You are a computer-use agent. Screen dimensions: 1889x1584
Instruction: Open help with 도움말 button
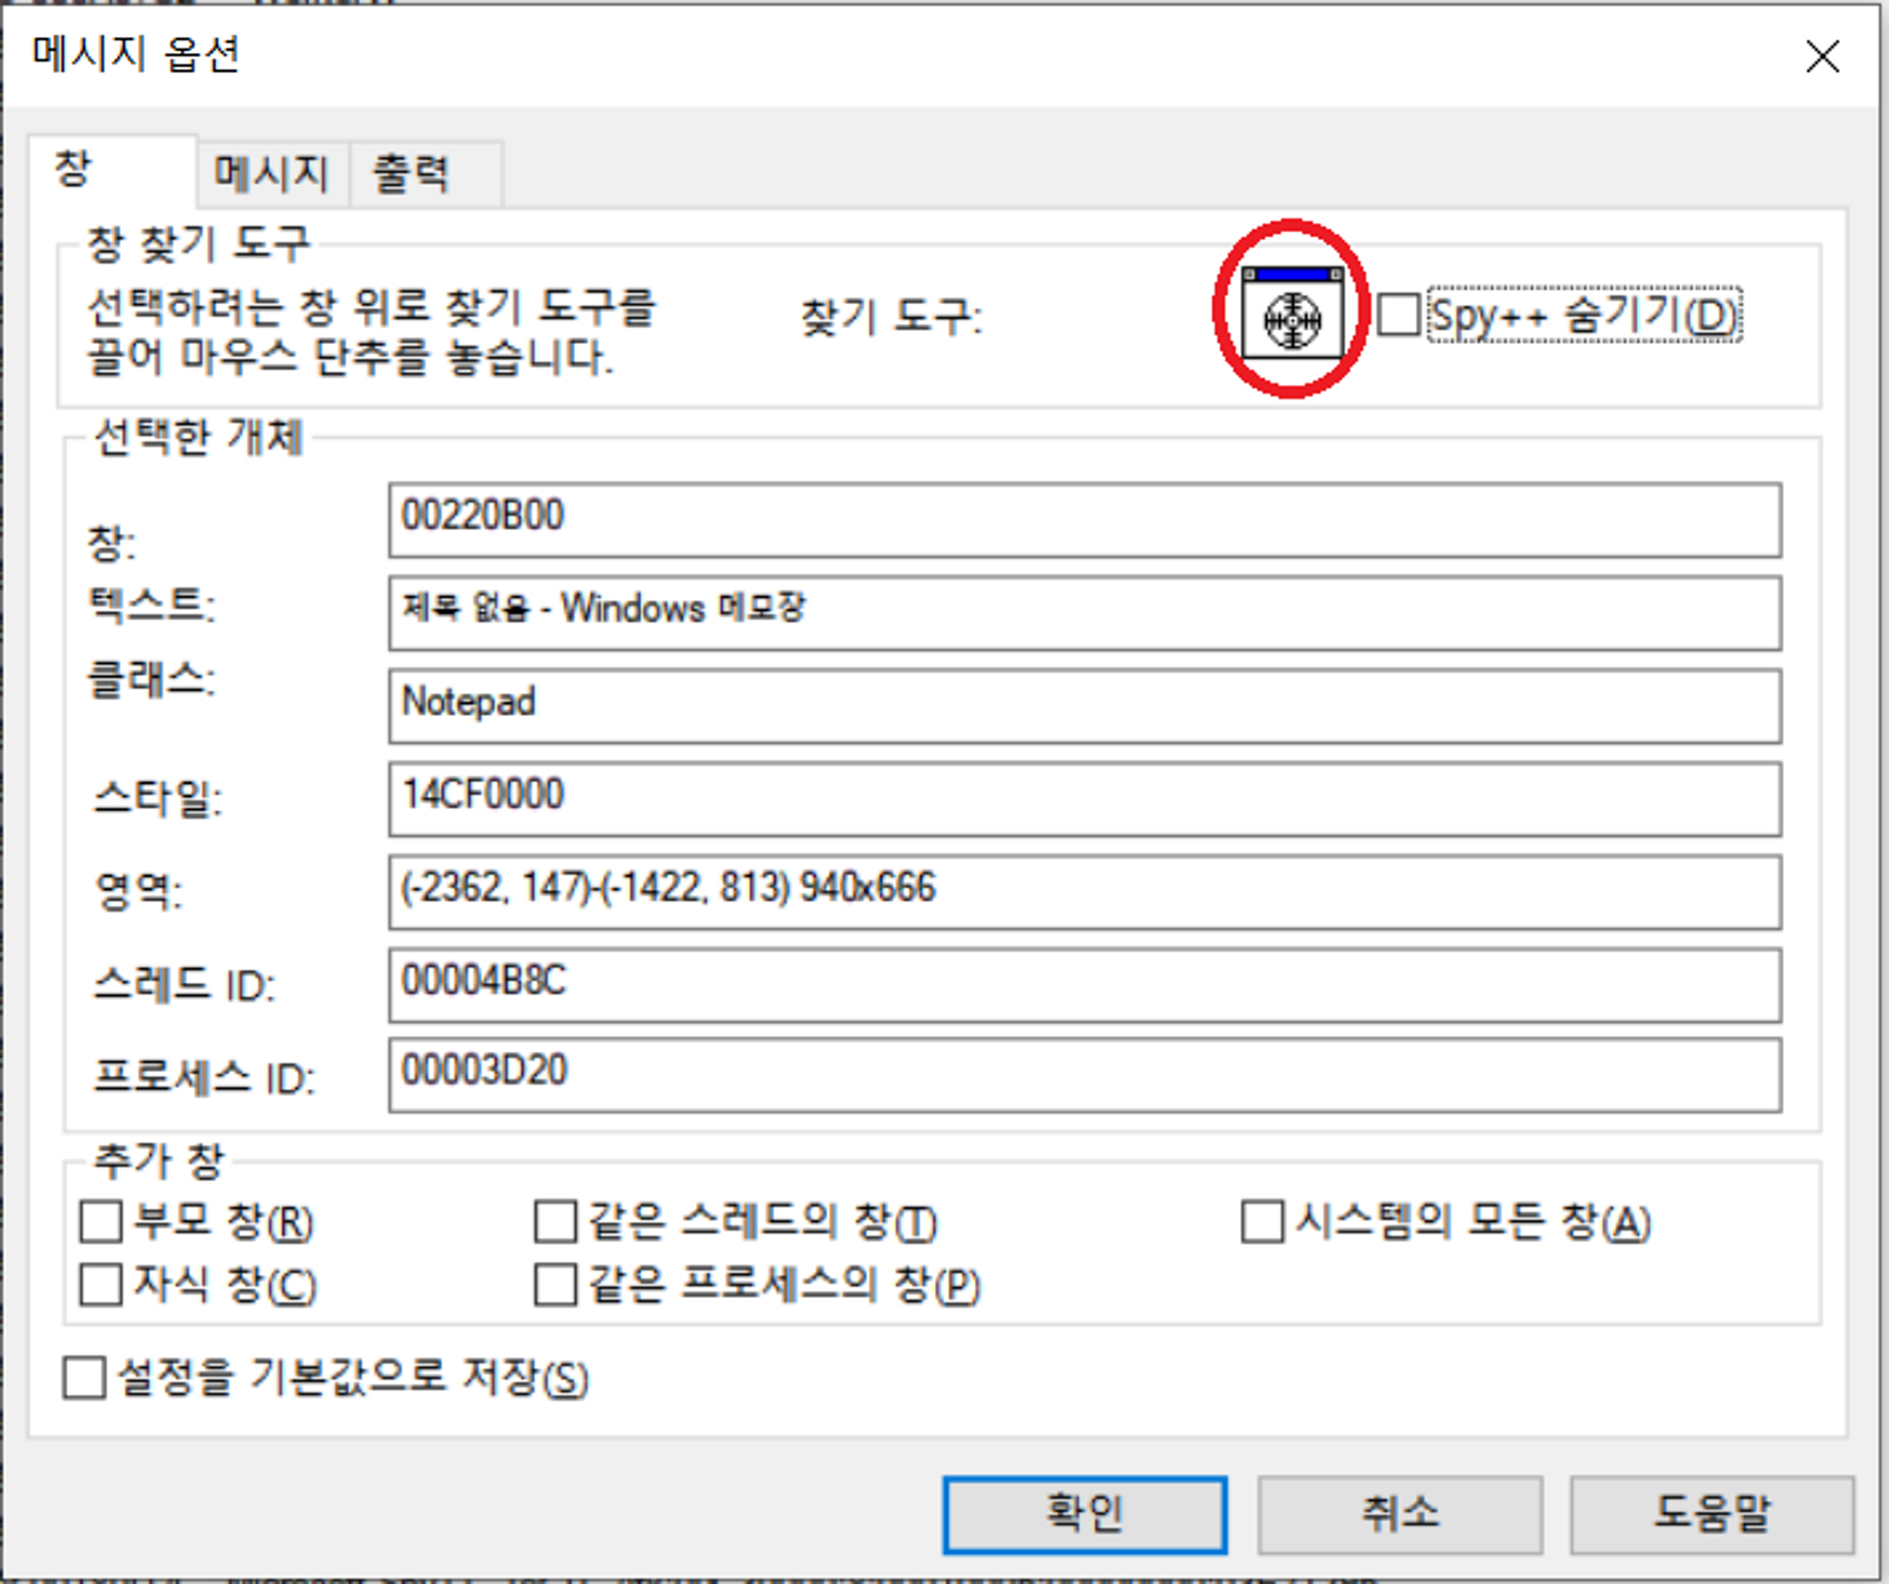point(1711,1514)
